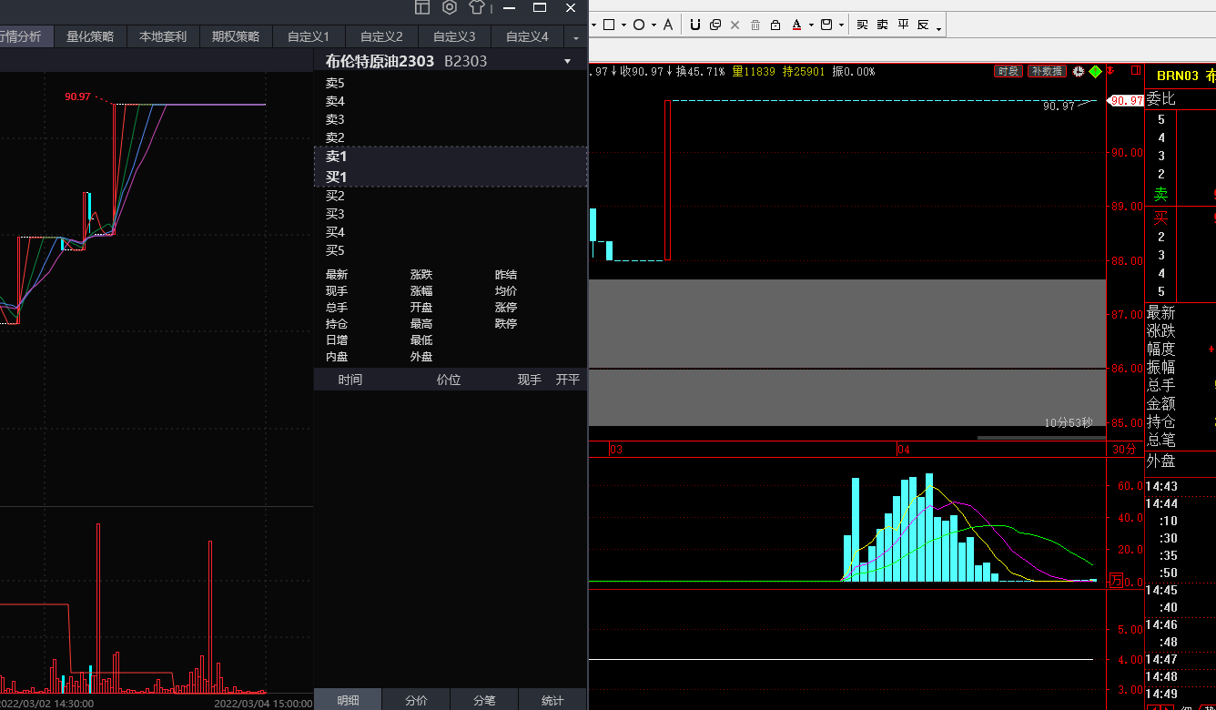
Task: Open the skin (shirt) theme icon
Action: click(477, 7)
